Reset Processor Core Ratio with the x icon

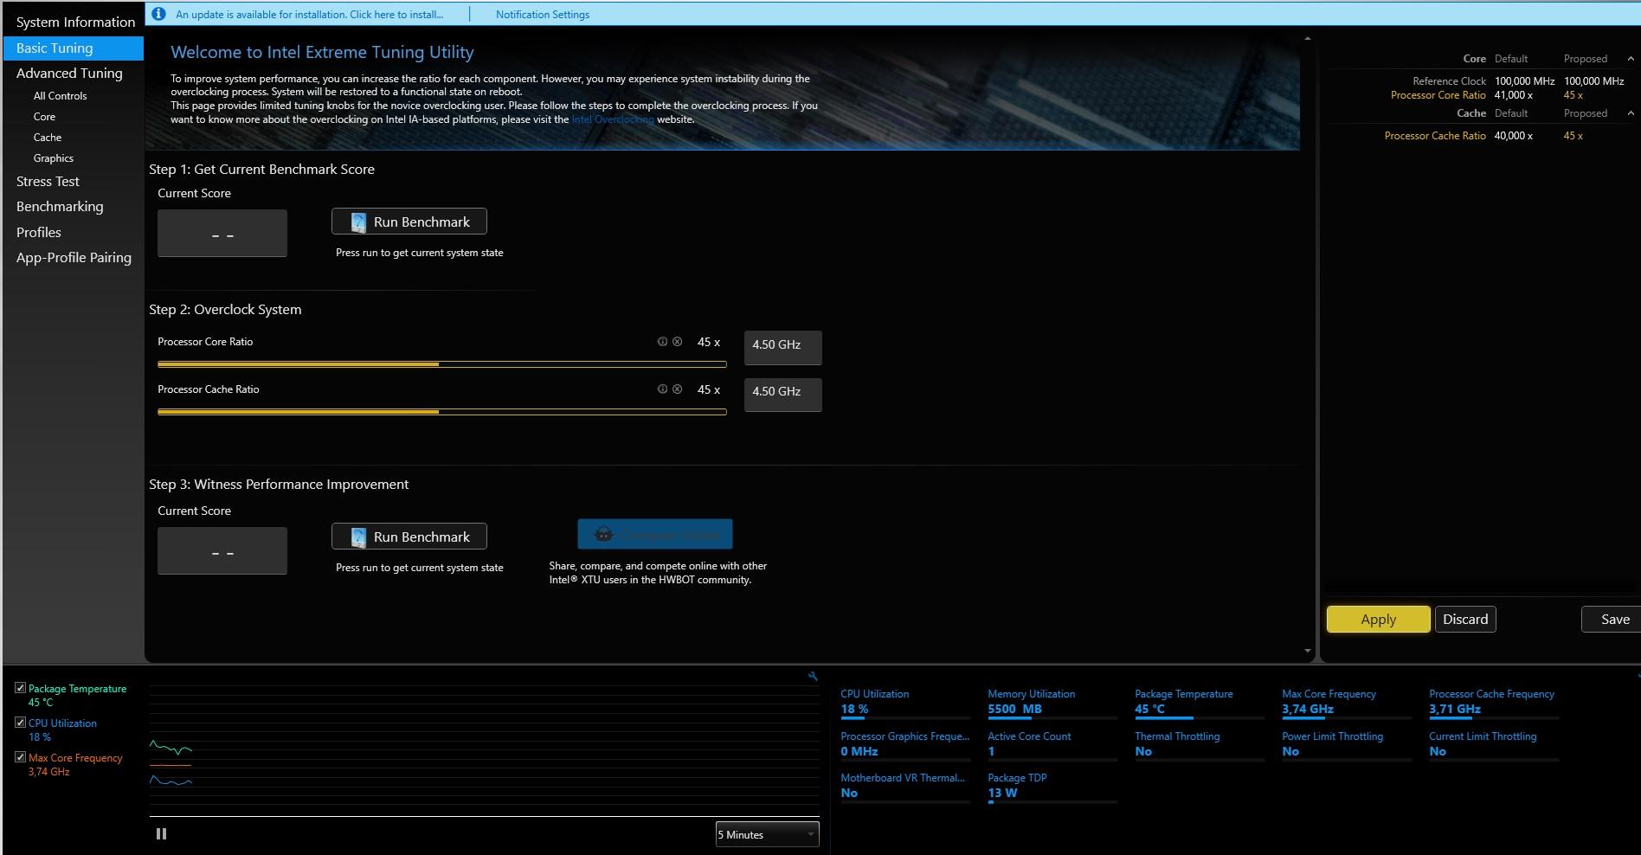677,342
